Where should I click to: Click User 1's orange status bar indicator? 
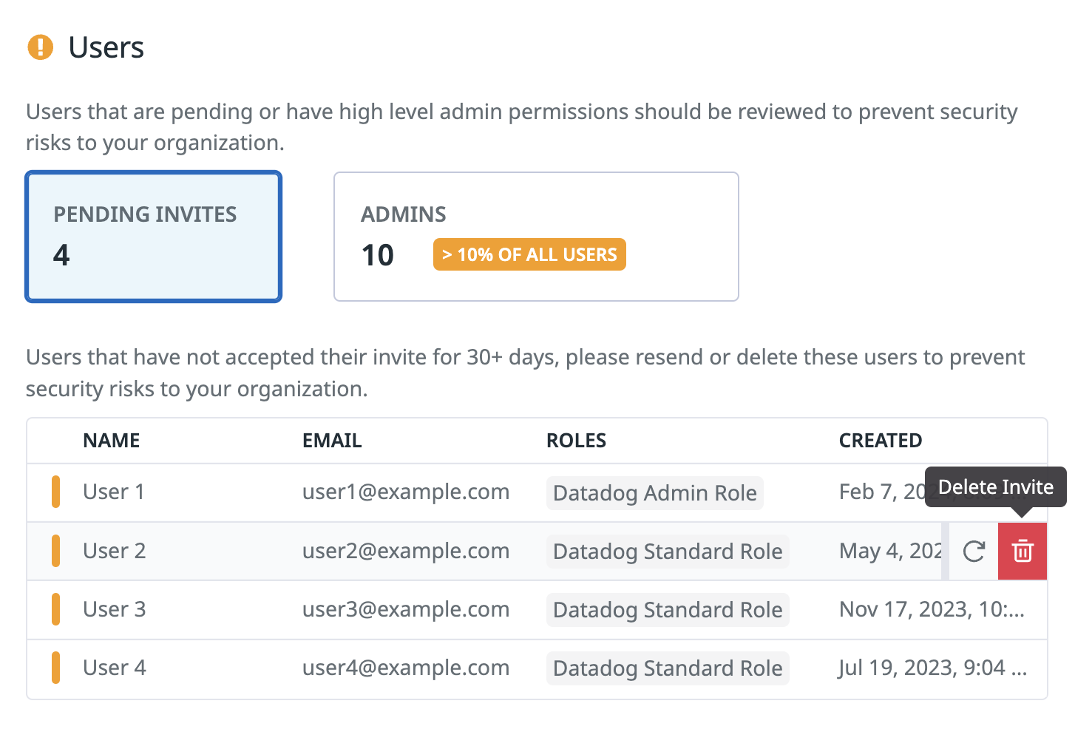point(55,492)
